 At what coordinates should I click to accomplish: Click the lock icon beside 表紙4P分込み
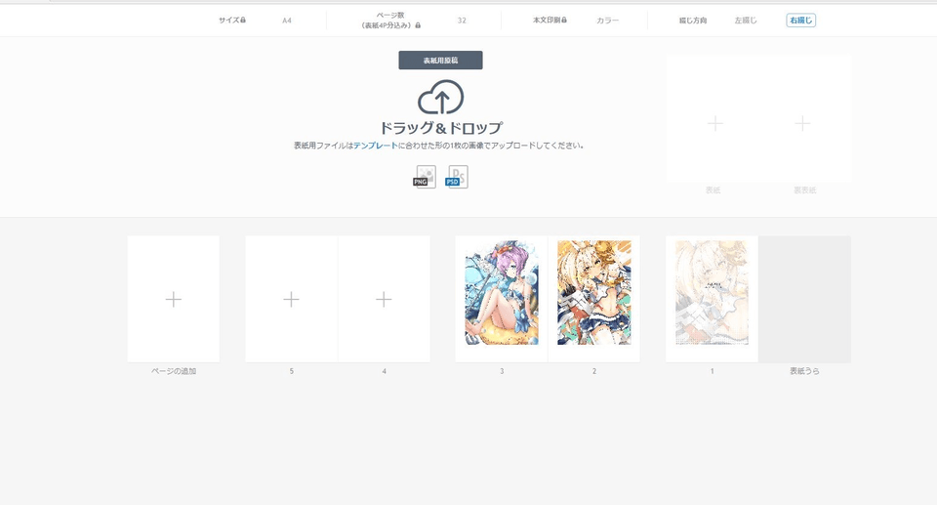[x=418, y=25]
